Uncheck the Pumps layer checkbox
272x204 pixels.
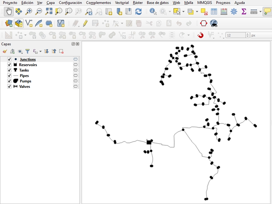pyautogui.click(x=9, y=81)
